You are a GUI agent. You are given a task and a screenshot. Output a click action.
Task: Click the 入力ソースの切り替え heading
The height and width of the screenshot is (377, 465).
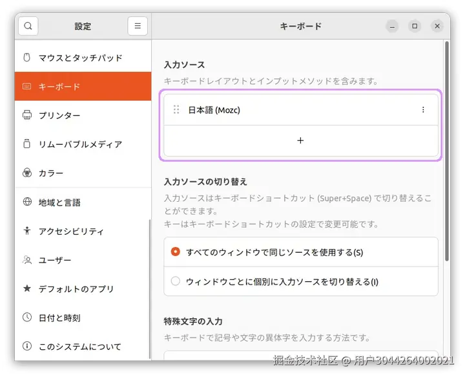205,181
